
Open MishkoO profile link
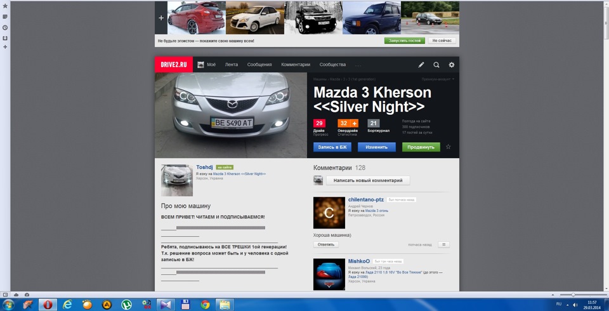(x=359, y=261)
